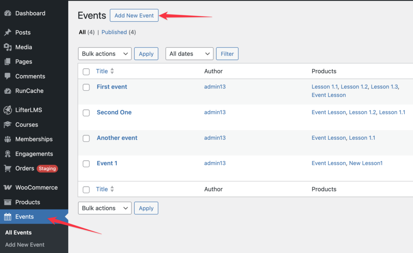This screenshot has height=253, width=413.
Task: Show All events filter link
Action: coord(82,32)
